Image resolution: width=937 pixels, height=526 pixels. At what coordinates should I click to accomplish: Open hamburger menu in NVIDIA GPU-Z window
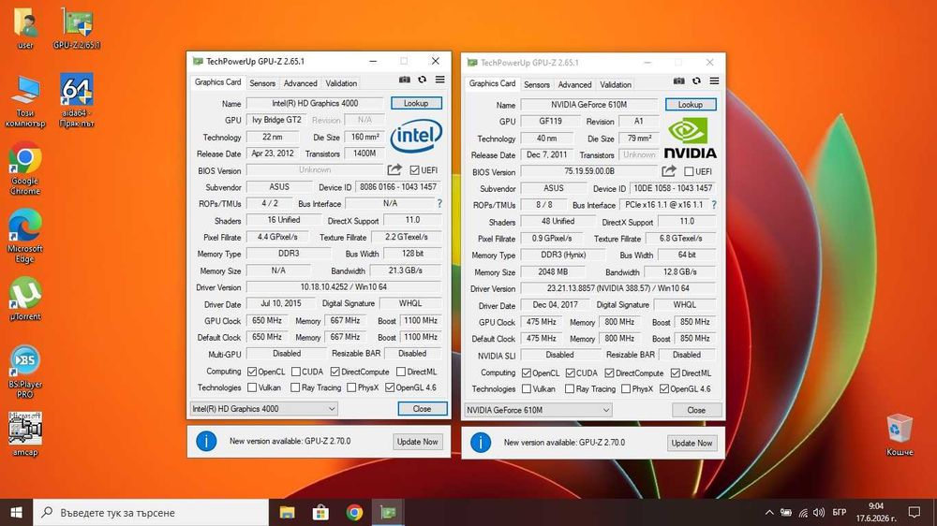point(714,80)
